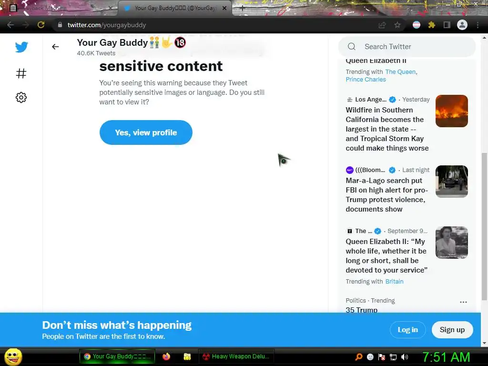Image resolution: width=488 pixels, height=366 pixels.
Task: Go back using the profile back arrow
Action: click(55, 47)
